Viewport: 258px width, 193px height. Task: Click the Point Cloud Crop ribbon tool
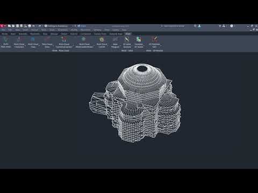(19, 42)
